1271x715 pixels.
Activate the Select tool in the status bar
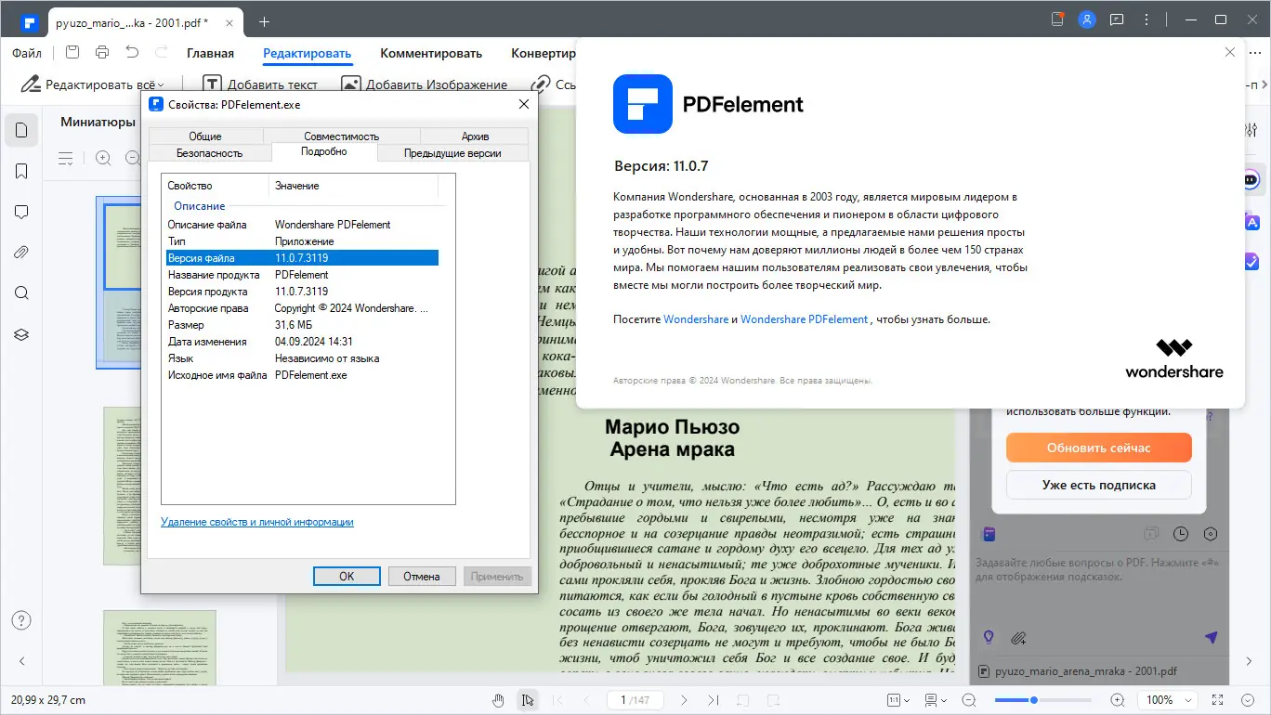(528, 699)
